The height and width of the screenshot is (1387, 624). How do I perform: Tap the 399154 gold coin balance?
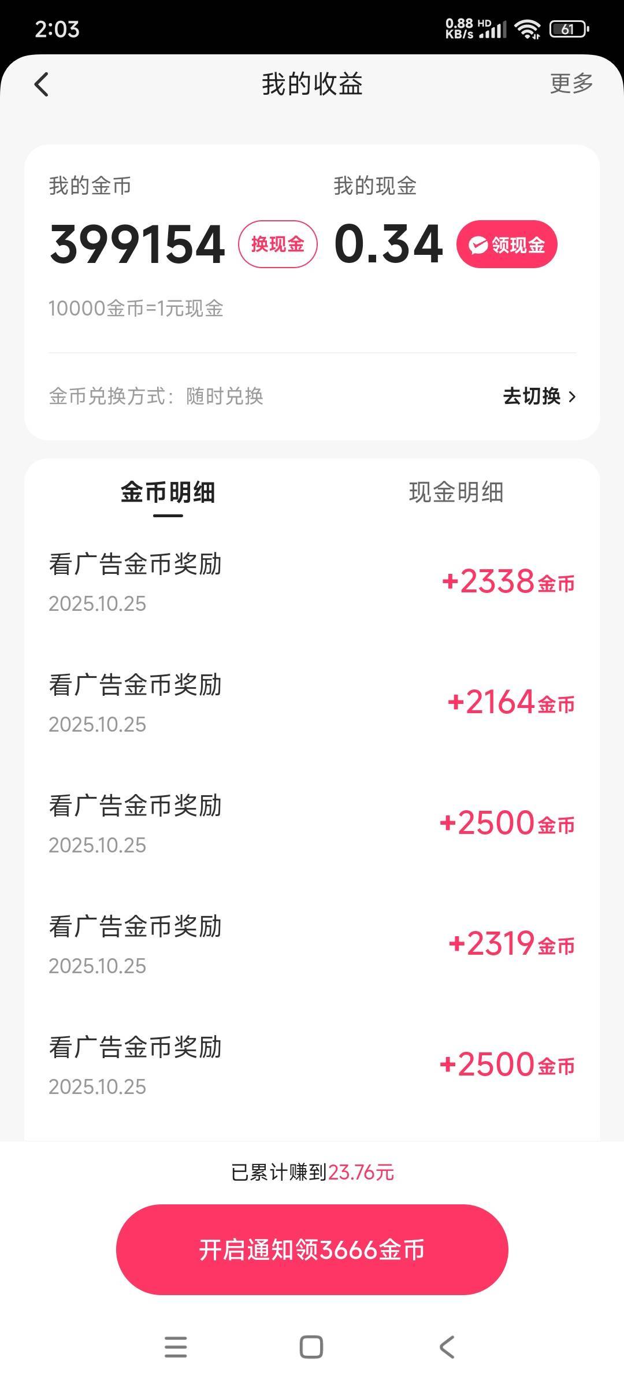[x=138, y=244]
